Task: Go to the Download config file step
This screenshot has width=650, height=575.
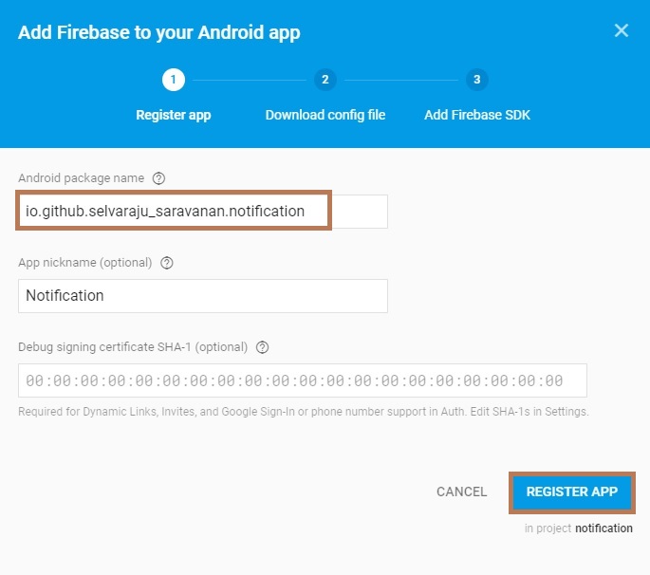Action: point(325,115)
